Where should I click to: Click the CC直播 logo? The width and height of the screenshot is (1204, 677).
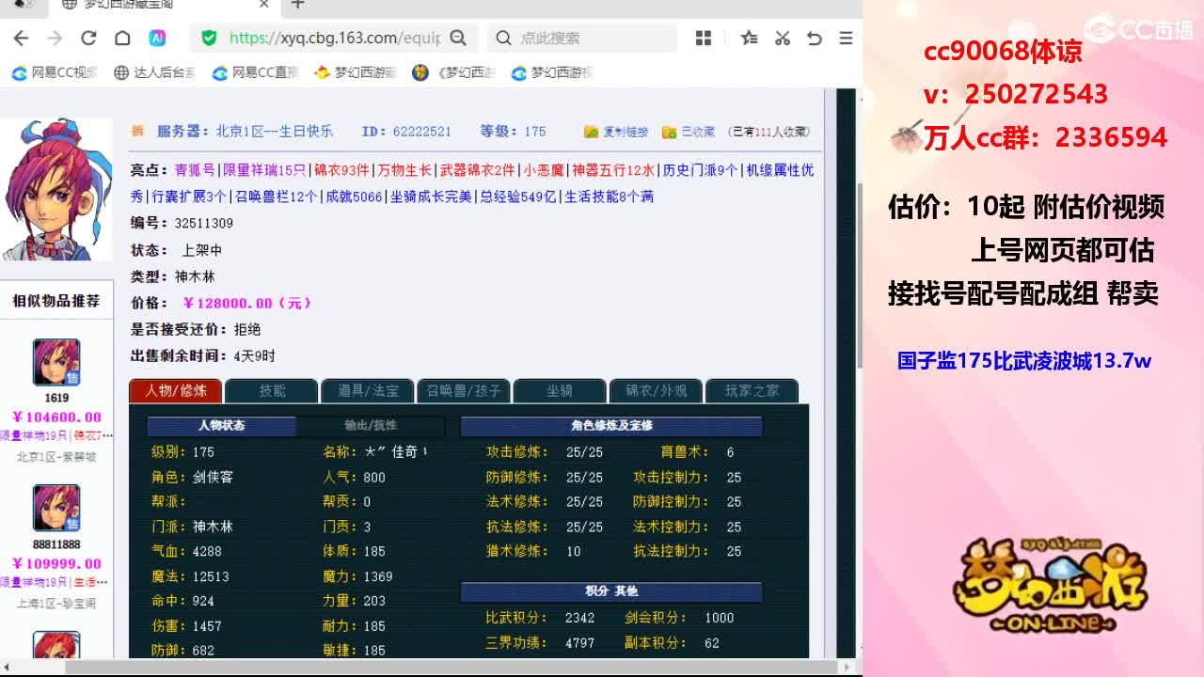point(1140,28)
